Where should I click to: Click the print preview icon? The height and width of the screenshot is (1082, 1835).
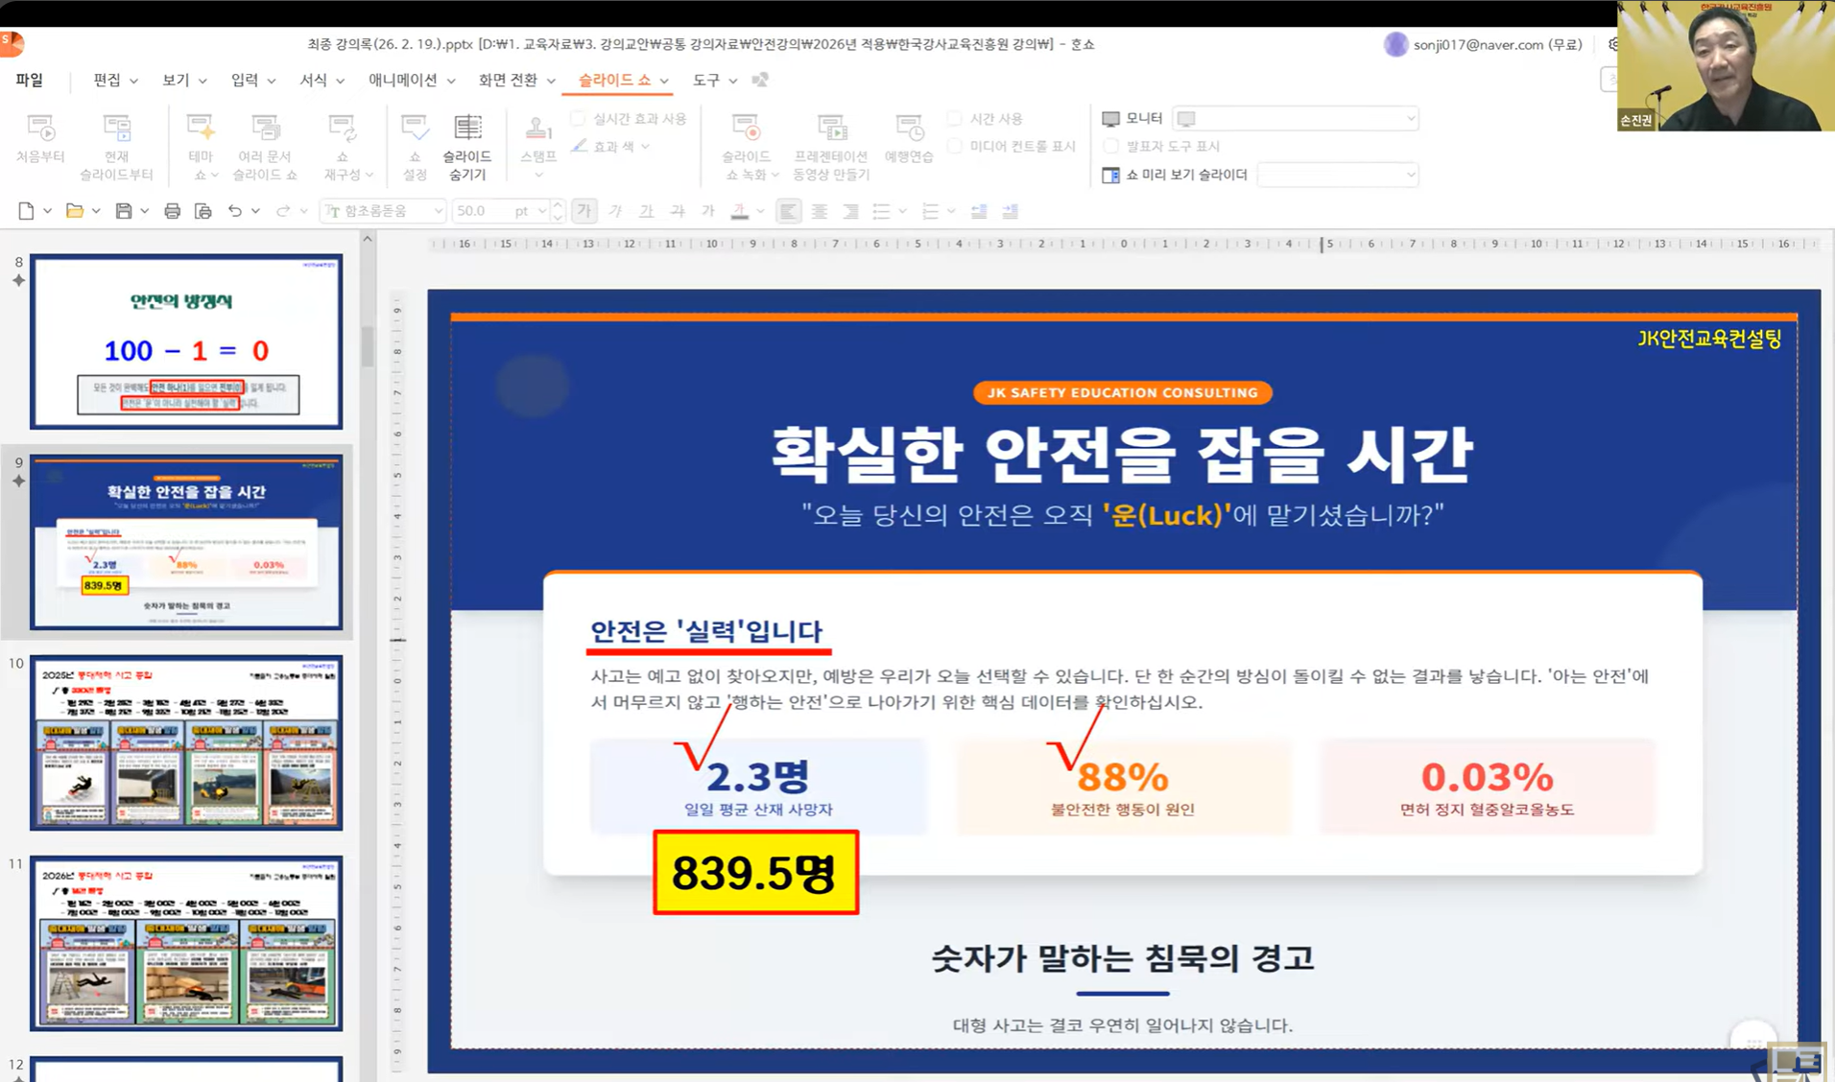[x=203, y=211]
